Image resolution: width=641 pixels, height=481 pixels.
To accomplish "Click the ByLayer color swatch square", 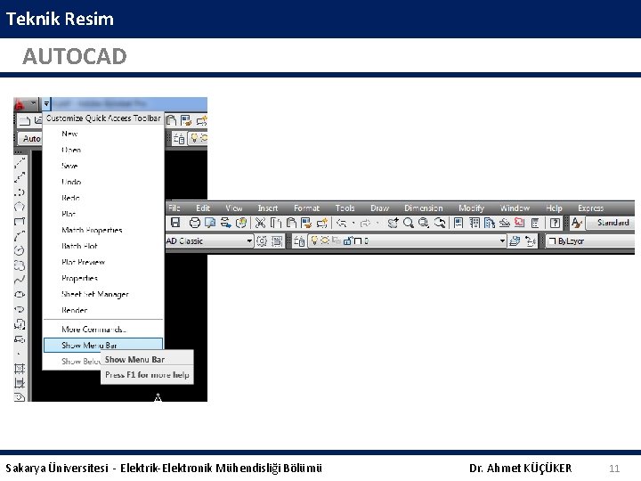I will tap(552, 240).
